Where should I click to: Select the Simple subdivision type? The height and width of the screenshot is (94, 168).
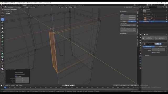(161, 46)
